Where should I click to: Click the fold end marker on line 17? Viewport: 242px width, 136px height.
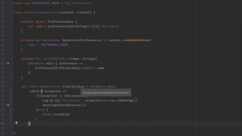pos(12,31)
